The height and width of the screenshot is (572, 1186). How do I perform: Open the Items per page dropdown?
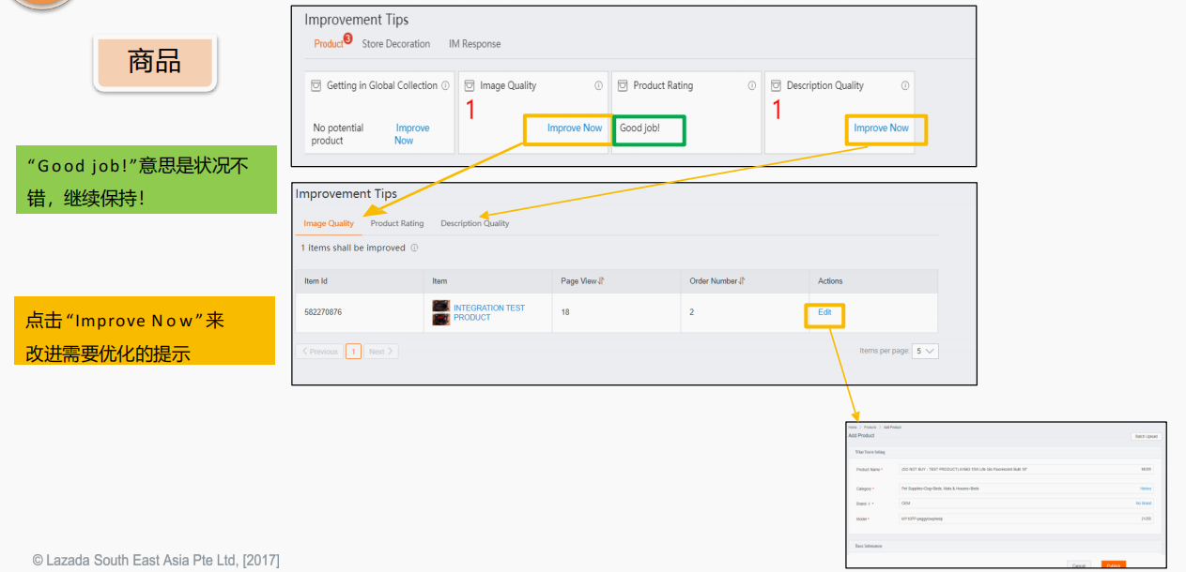925,351
